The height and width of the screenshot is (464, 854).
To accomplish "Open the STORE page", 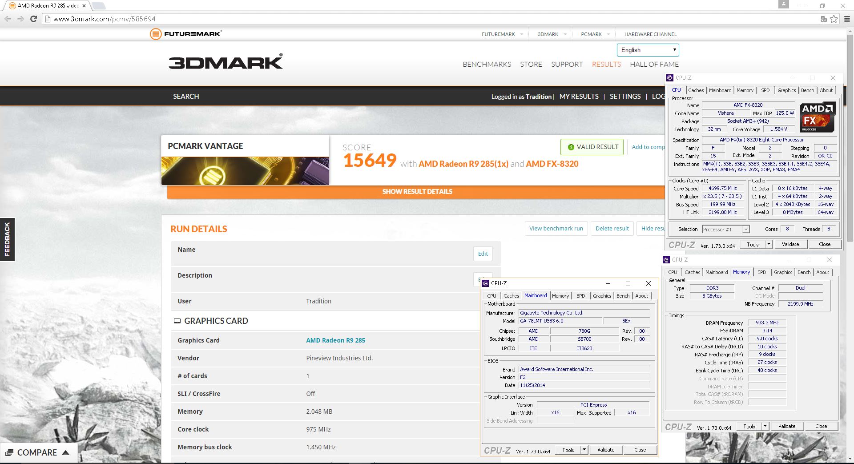I will [531, 65].
